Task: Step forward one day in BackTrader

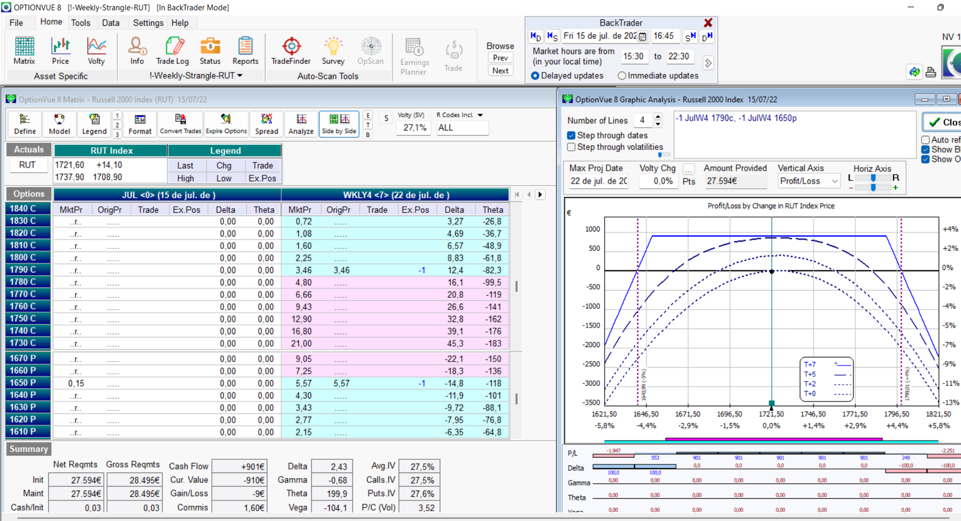Action: tap(707, 36)
